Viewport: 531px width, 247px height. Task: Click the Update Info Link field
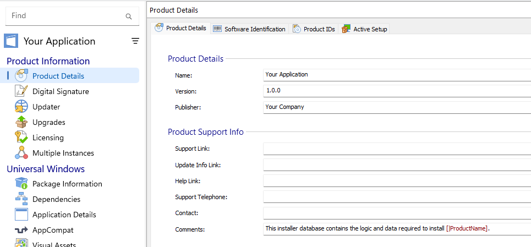(x=397, y=165)
